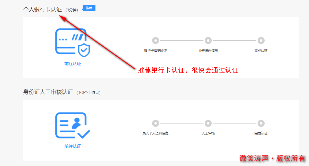
Task: Click the 银行卡信息验证 step label
Action: click(x=155, y=51)
